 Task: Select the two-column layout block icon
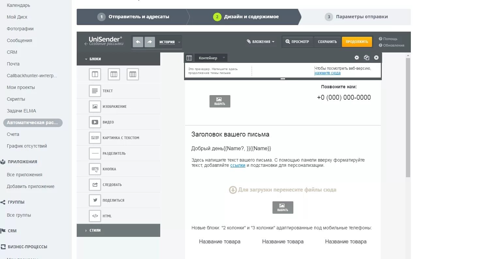[x=95, y=74]
